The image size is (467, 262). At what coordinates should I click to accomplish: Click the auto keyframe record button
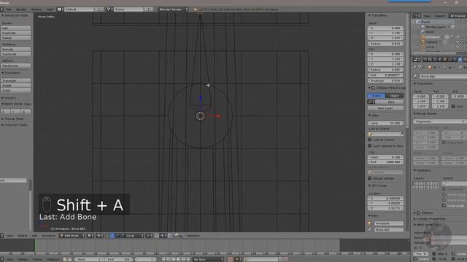(231, 259)
